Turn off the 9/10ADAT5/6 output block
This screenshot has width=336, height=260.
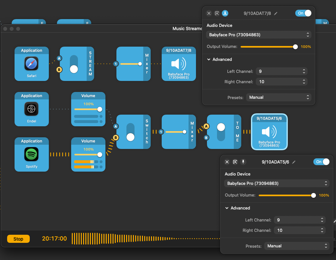click(321, 162)
